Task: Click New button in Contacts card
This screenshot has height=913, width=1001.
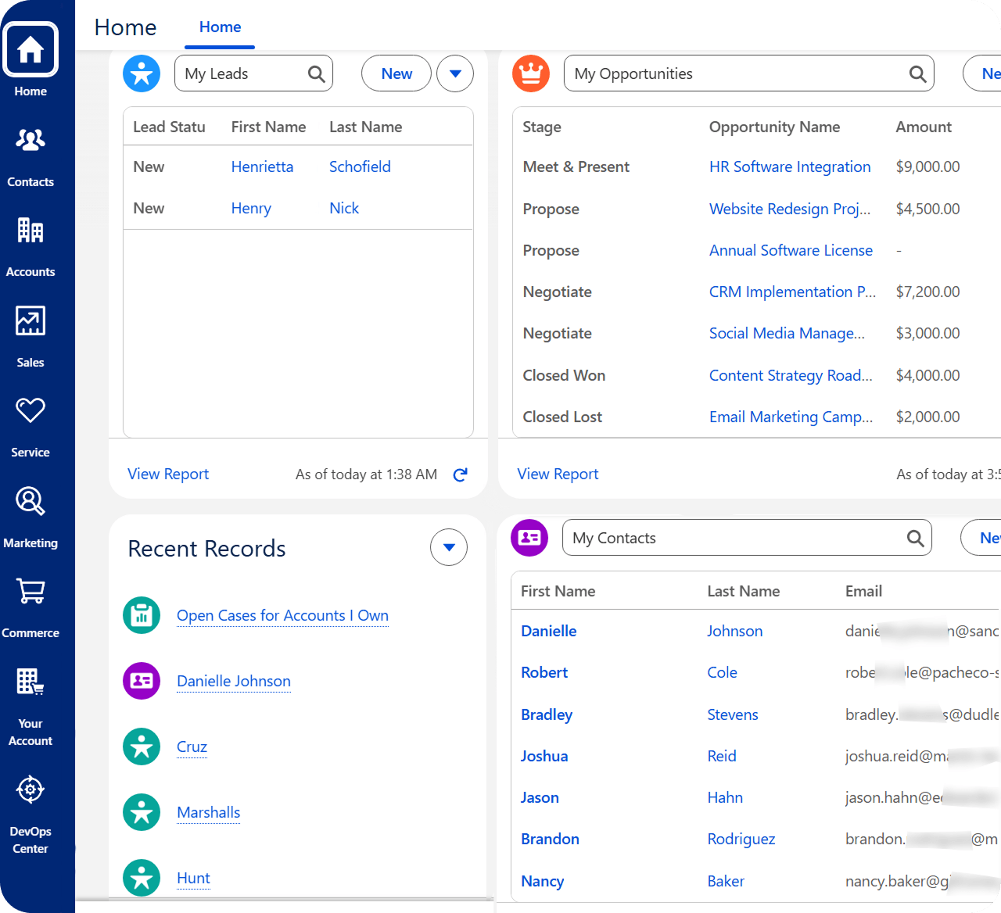Action: click(981, 538)
